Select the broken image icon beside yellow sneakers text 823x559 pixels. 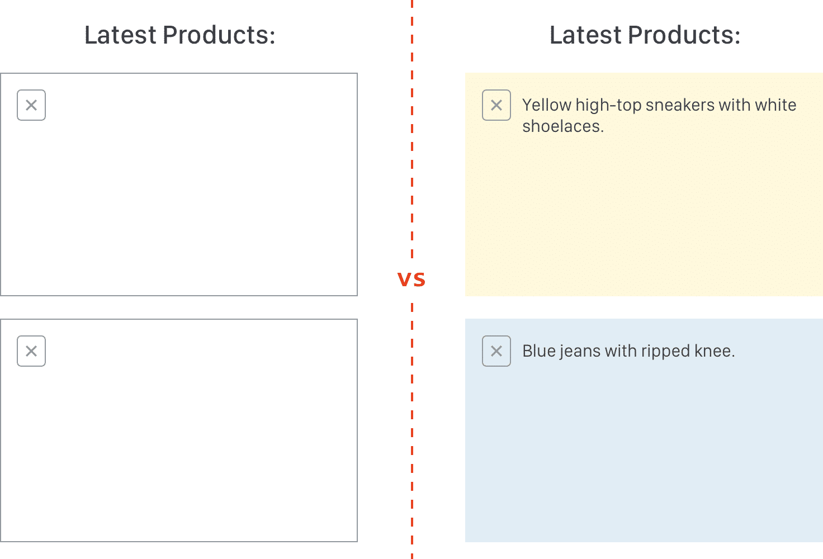point(496,105)
